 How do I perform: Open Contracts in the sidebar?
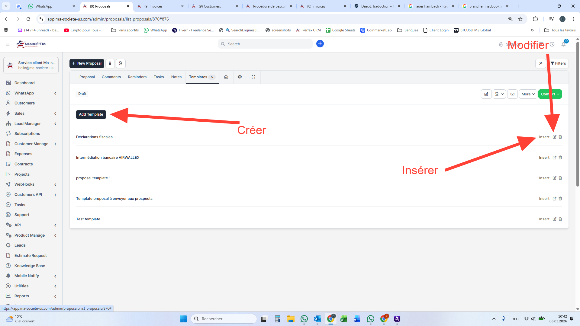click(x=24, y=164)
